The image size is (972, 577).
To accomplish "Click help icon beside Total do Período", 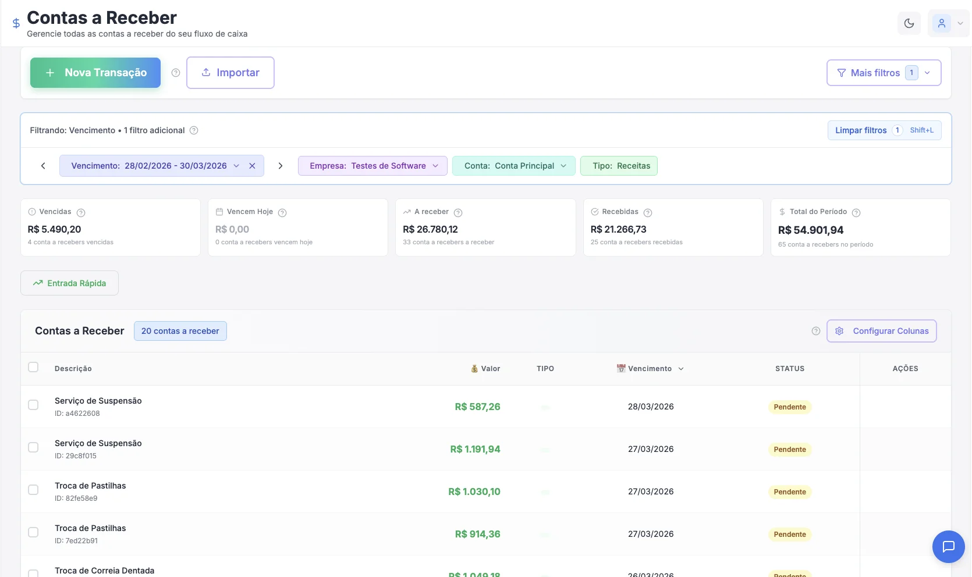I will (x=856, y=213).
